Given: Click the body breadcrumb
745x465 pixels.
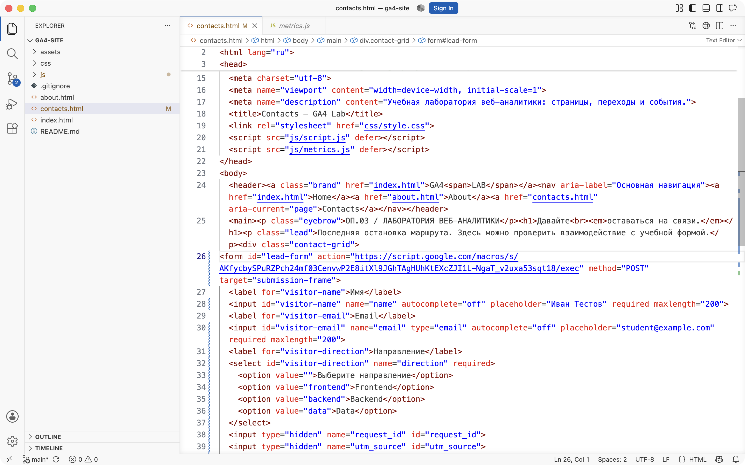Looking at the screenshot, I should click(300, 40).
